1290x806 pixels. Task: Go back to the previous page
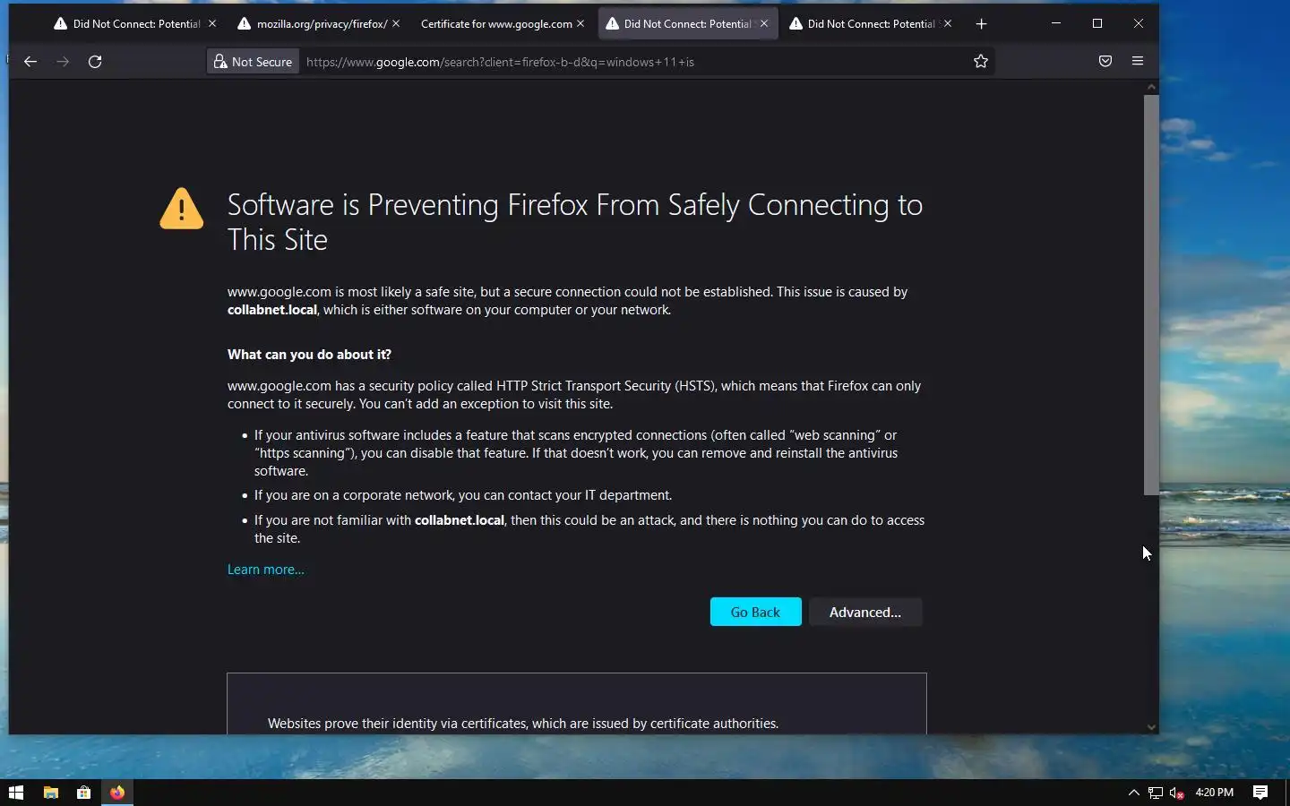[30, 62]
